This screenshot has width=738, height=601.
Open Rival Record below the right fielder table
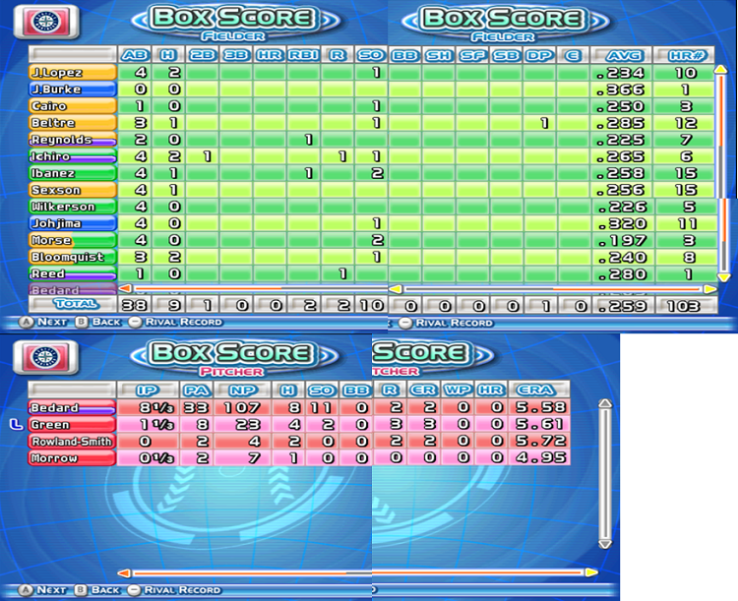tap(446, 323)
